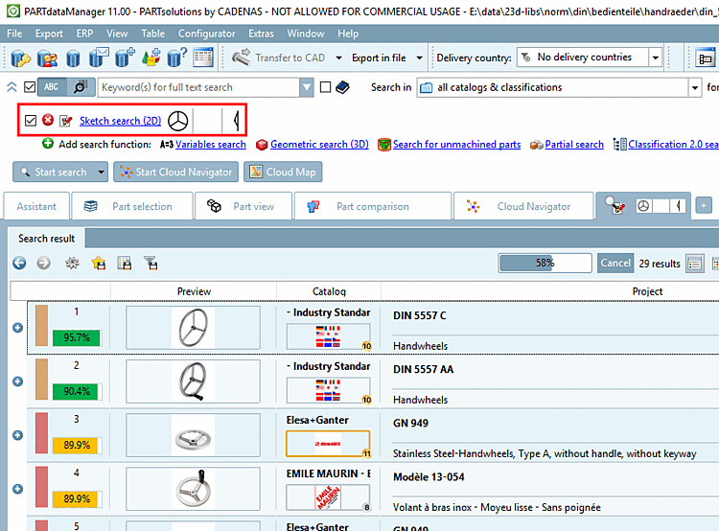The height and width of the screenshot is (531, 719).
Task: Click the panel layout icon at toolbar right
Action: pos(706,58)
